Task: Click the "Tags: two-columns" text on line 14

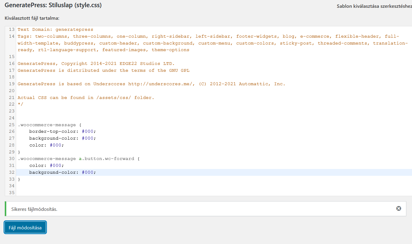Action: pos(42,36)
